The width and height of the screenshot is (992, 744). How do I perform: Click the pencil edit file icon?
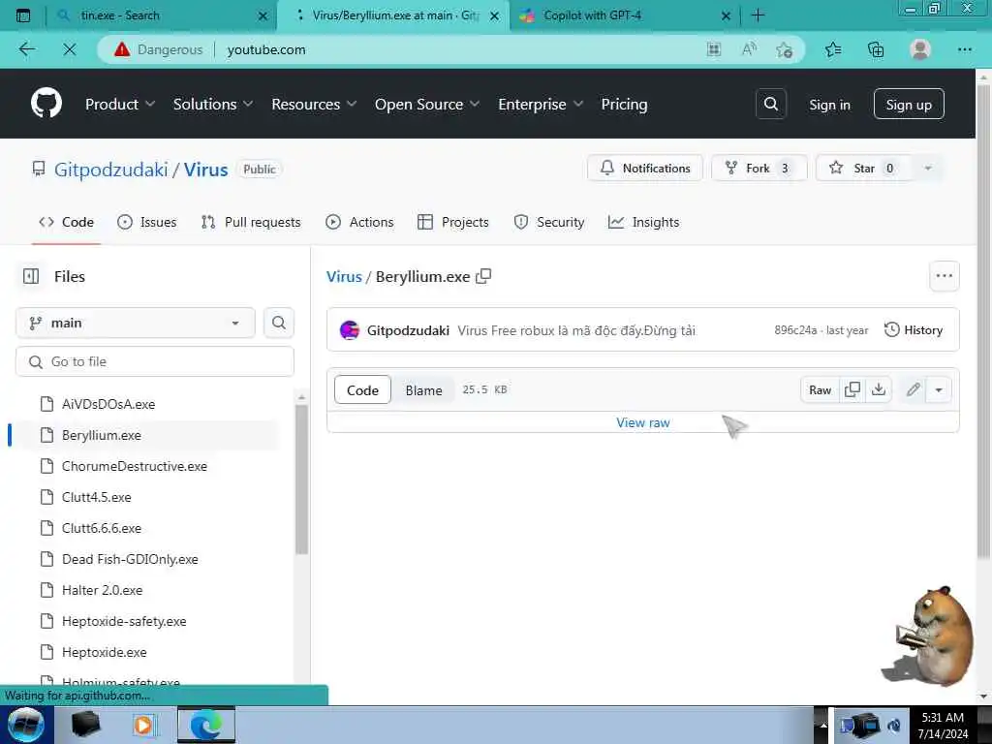click(x=913, y=389)
